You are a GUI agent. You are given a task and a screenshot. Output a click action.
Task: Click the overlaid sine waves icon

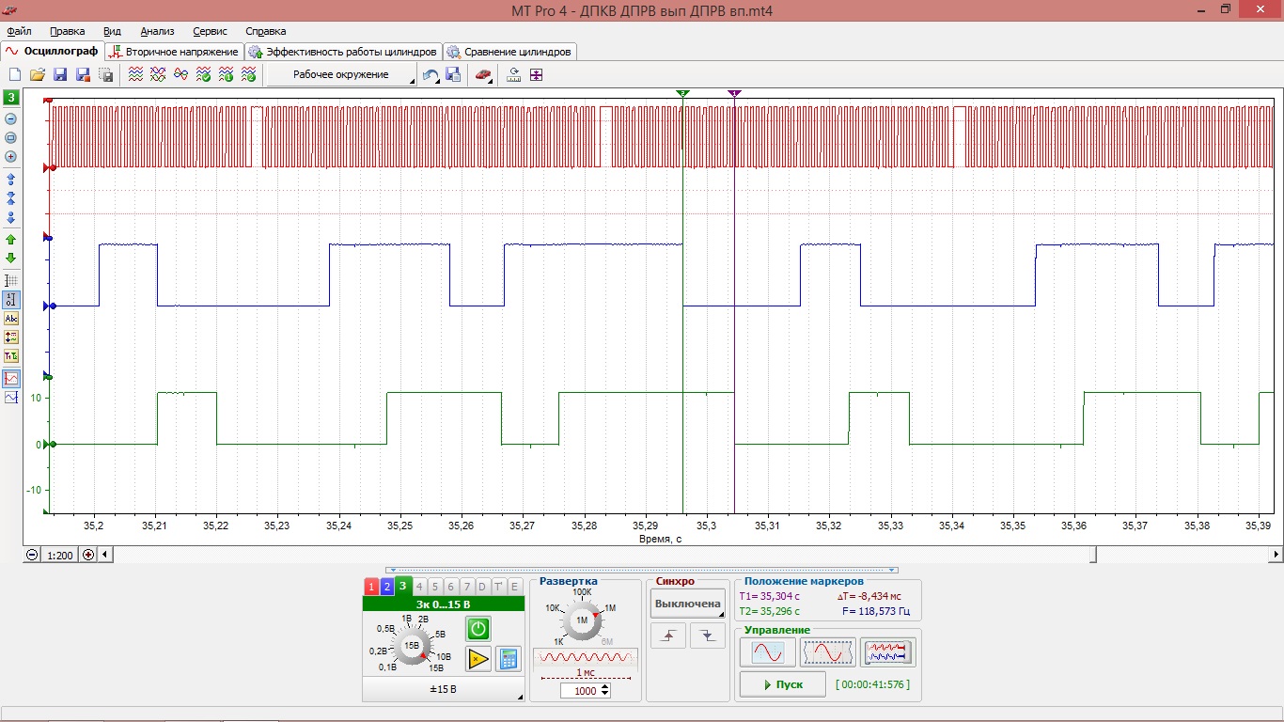[180, 75]
